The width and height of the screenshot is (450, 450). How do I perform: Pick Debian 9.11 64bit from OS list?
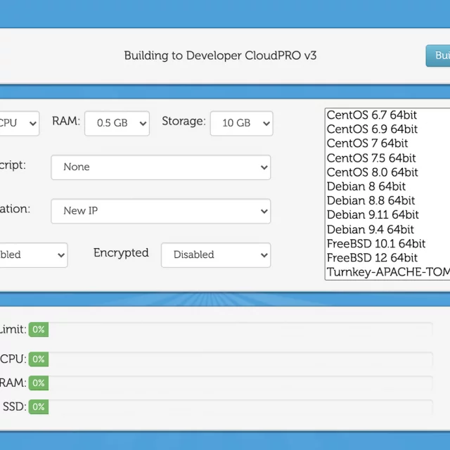[x=373, y=215]
